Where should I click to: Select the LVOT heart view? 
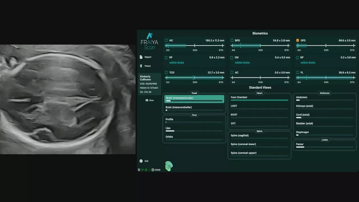point(259,107)
